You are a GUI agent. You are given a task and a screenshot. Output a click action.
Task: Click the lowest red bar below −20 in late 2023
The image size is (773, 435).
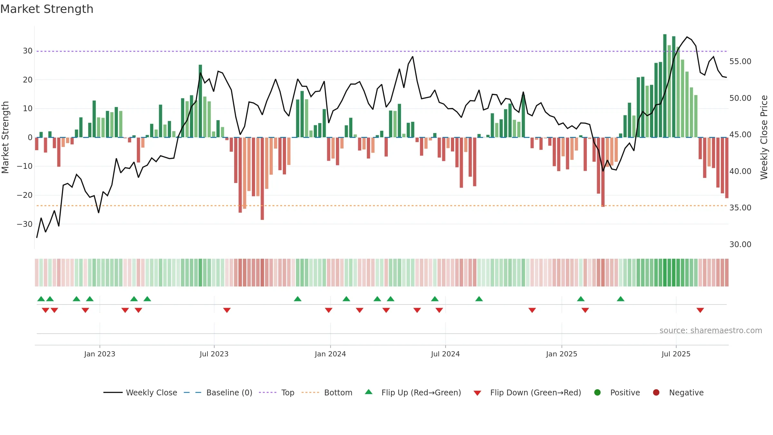coord(262,179)
